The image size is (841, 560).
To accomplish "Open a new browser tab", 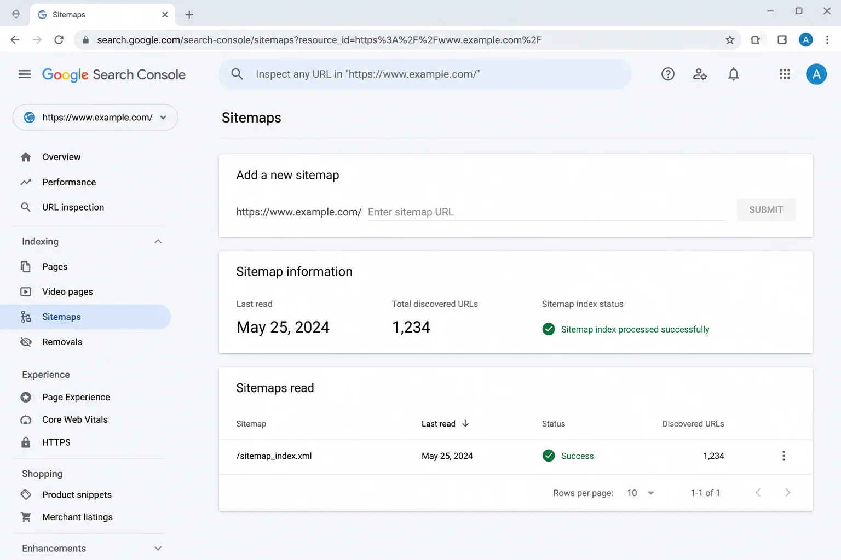I will tap(189, 15).
